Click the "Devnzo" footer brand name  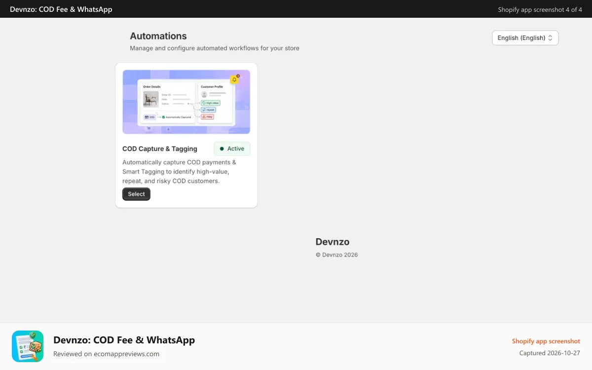click(333, 242)
